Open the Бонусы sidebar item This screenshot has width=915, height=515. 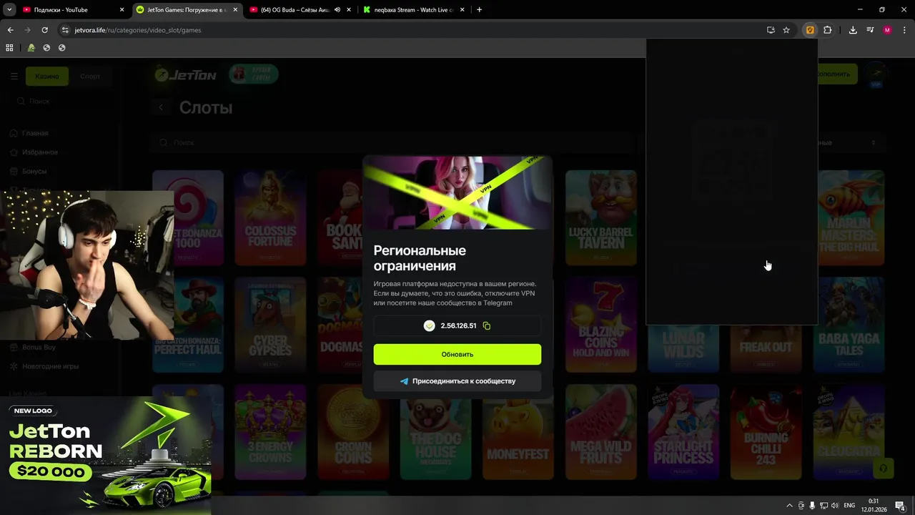tap(34, 172)
